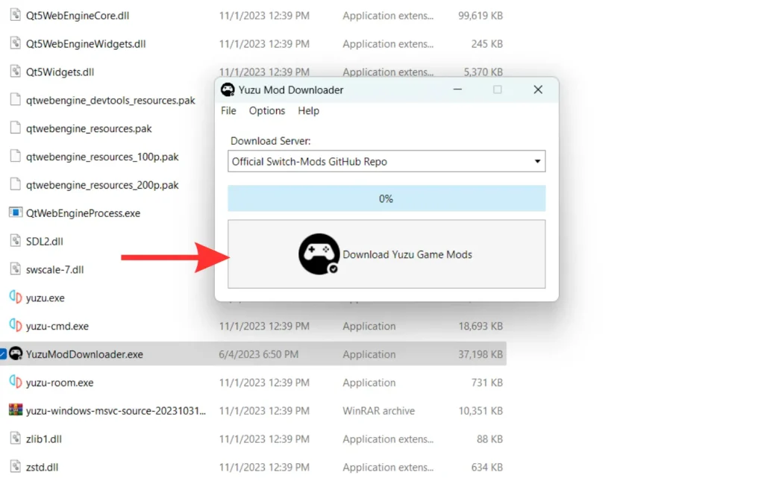Click the yuzu-cmd.exe application icon

(16, 325)
